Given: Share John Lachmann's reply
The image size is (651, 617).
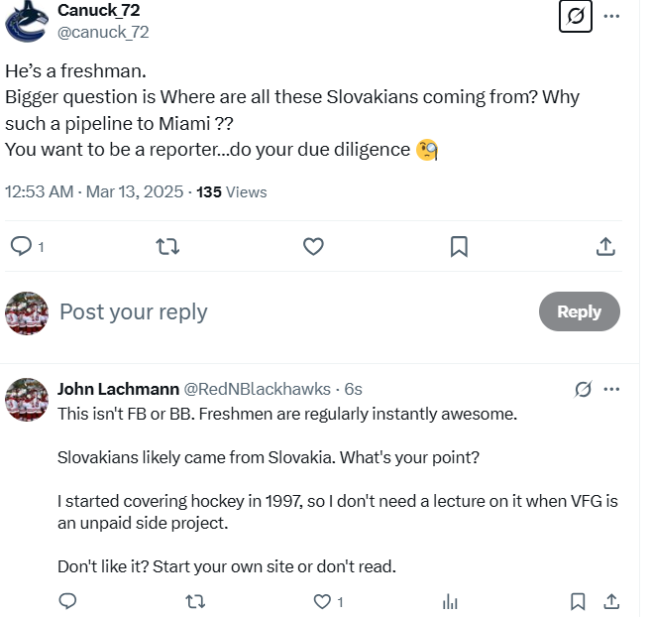Looking at the screenshot, I should [611, 600].
